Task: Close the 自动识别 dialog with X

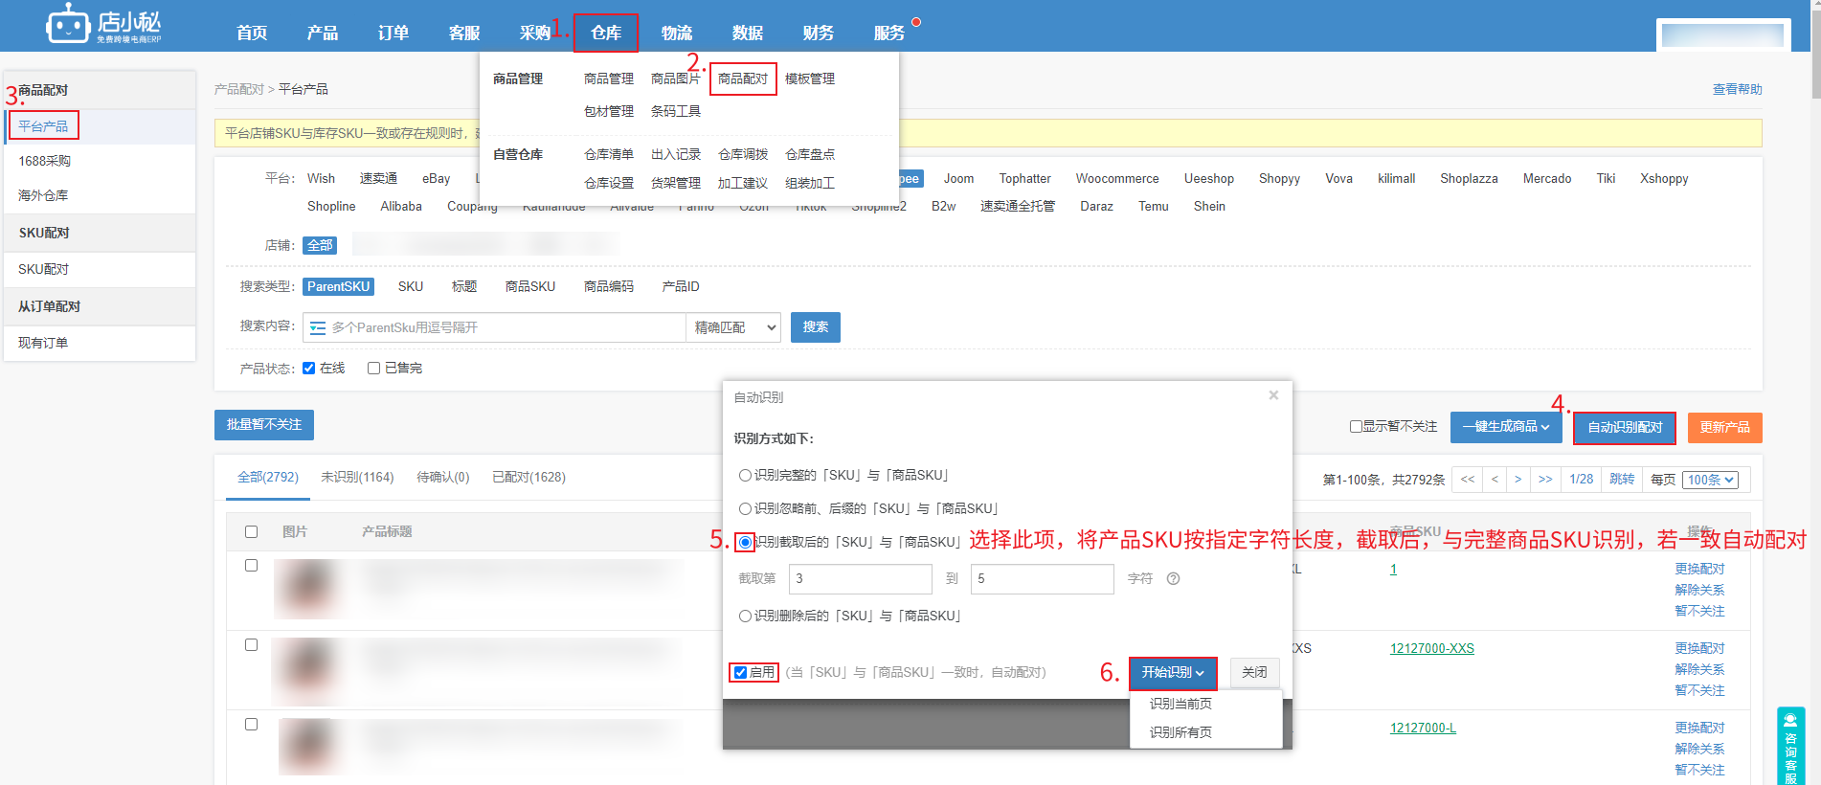Action: pyautogui.click(x=1273, y=395)
